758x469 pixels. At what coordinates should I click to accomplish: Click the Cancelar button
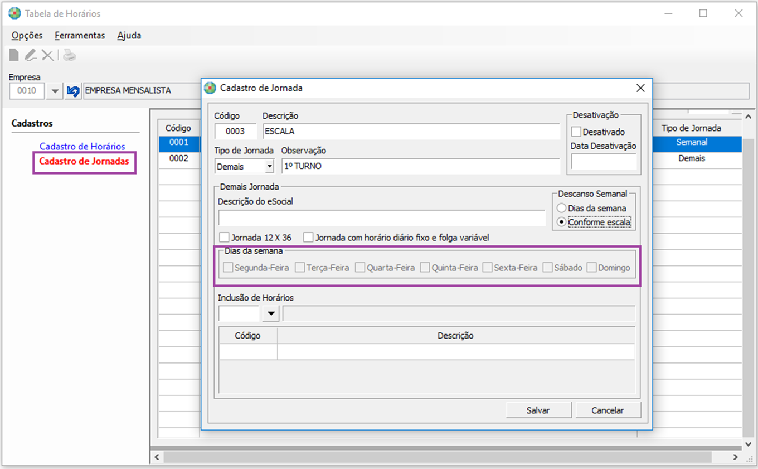tap(608, 410)
